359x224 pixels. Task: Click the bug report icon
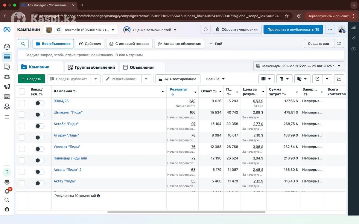7,209
